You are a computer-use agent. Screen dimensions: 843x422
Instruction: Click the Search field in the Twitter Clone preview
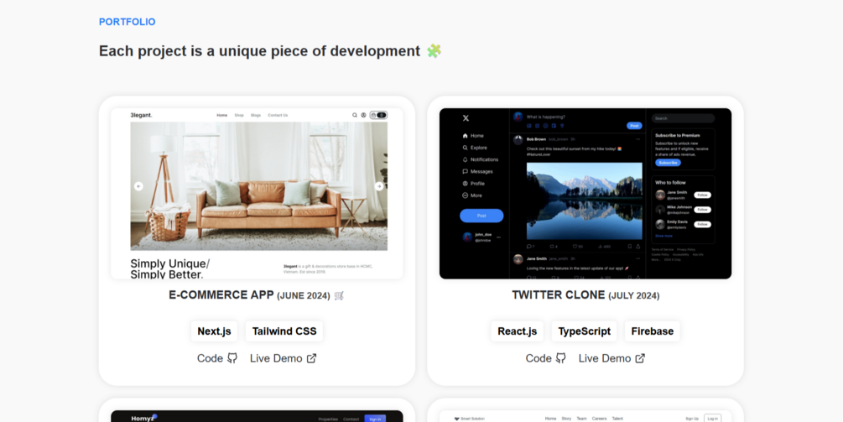tap(683, 118)
